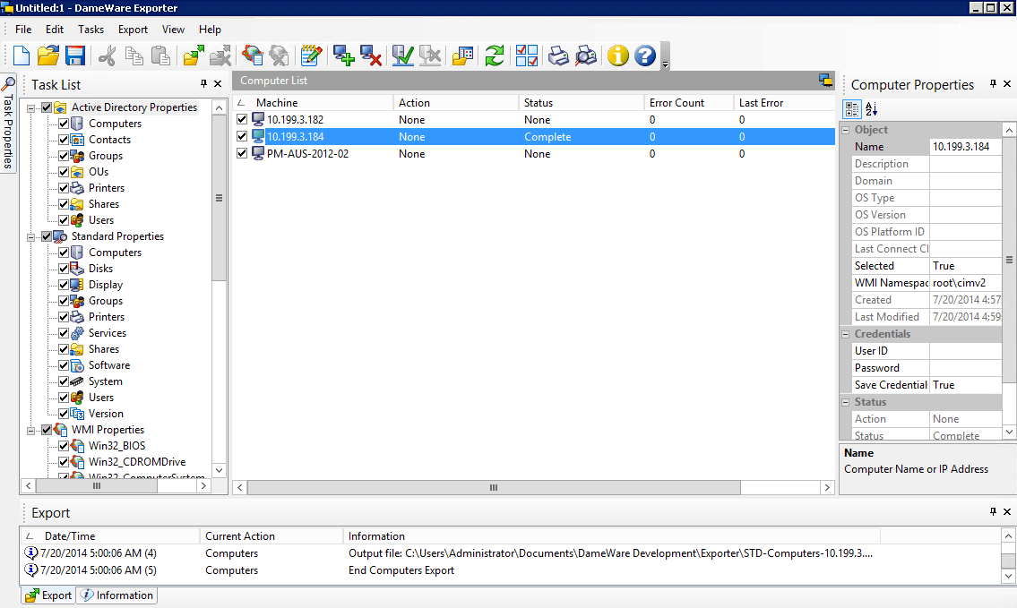Click the scissors Cut icon in the toolbar
Image resolution: width=1017 pixels, height=608 pixels.
pos(107,56)
